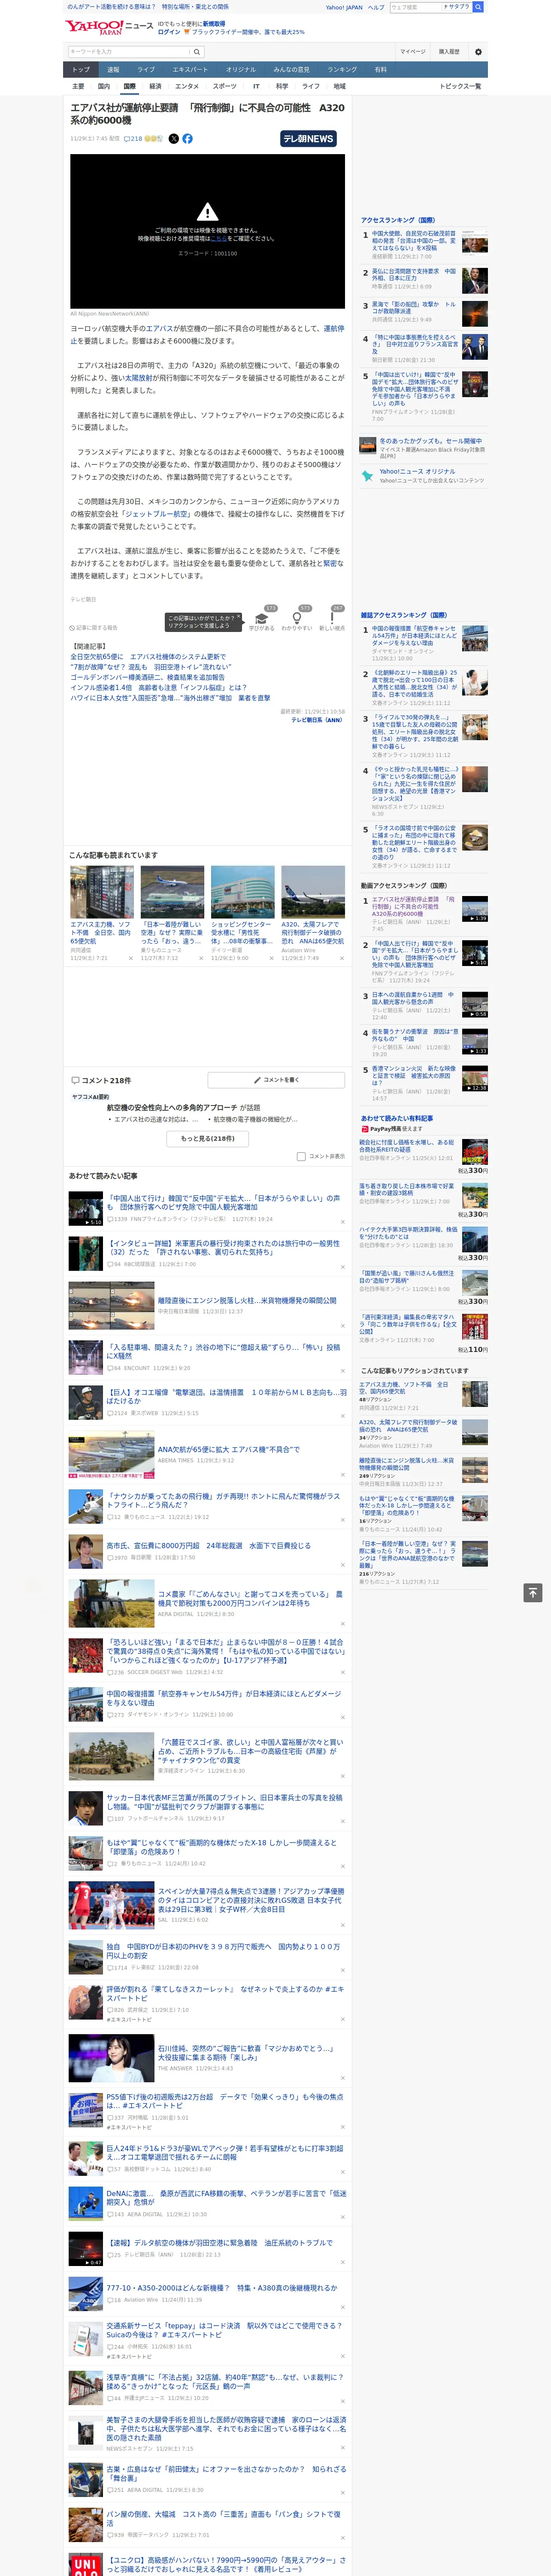Click the reaction emoji icons beside 218
This screenshot has width=551, height=2576.
[x=154, y=139]
